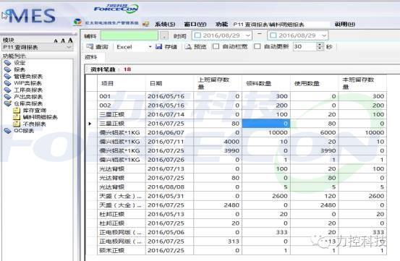Enable the 自动栏宽 checkbox
Screen dimensions: 400x261
(x=216, y=46)
